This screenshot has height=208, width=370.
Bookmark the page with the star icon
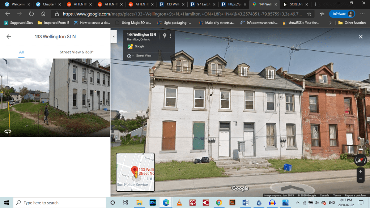pos(309,14)
